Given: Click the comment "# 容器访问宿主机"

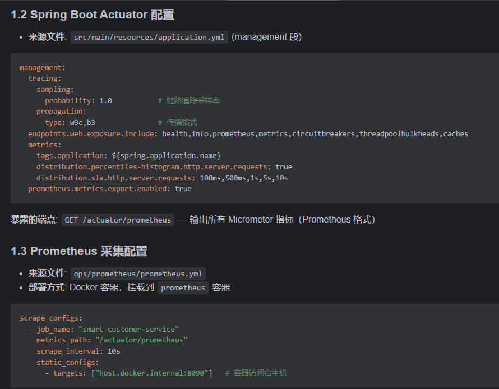Looking at the screenshot, I should tap(256, 373).
